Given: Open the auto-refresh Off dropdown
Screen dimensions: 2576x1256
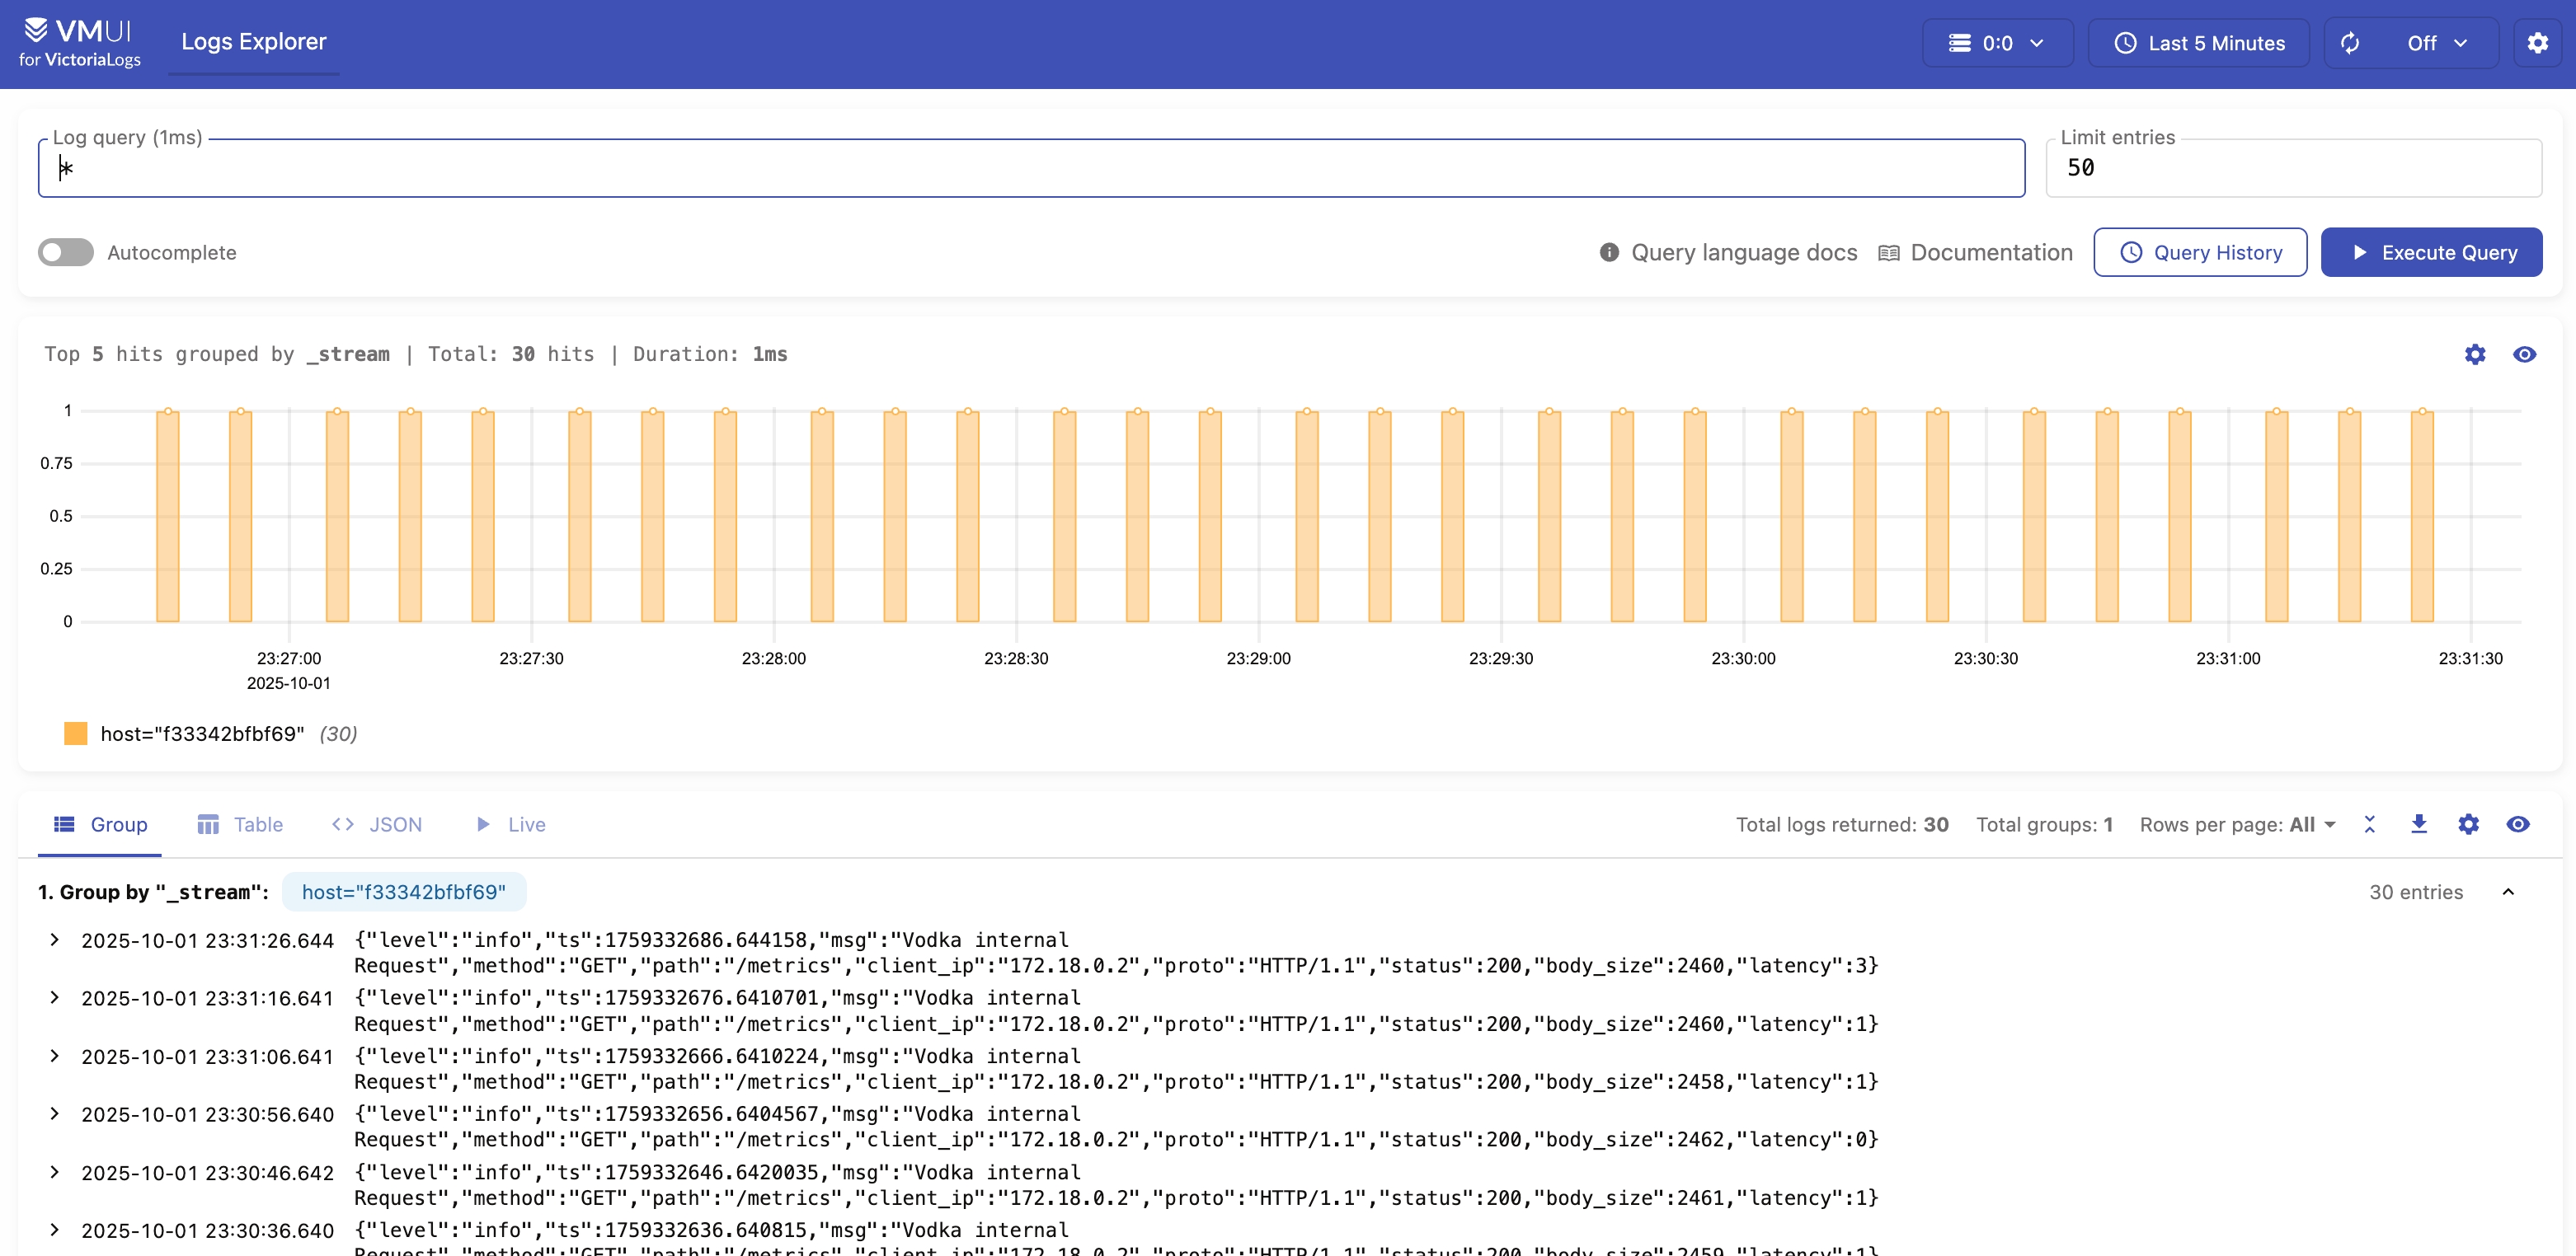Looking at the screenshot, I should click(x=2436, y=43).
